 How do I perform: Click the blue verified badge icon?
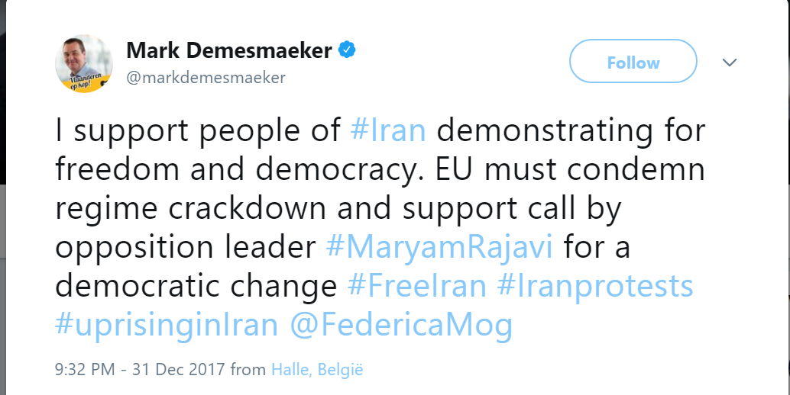pos(348,51)
